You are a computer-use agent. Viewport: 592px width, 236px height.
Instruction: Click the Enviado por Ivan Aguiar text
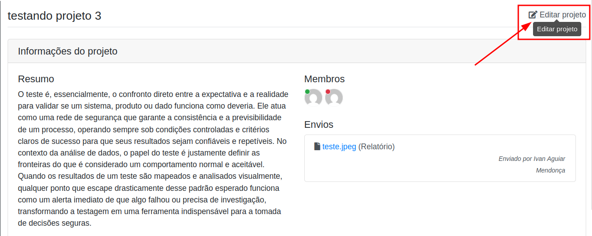532,159
